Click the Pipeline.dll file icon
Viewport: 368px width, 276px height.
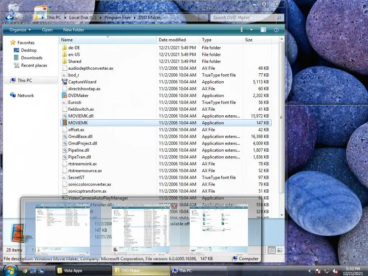(65, 150)
